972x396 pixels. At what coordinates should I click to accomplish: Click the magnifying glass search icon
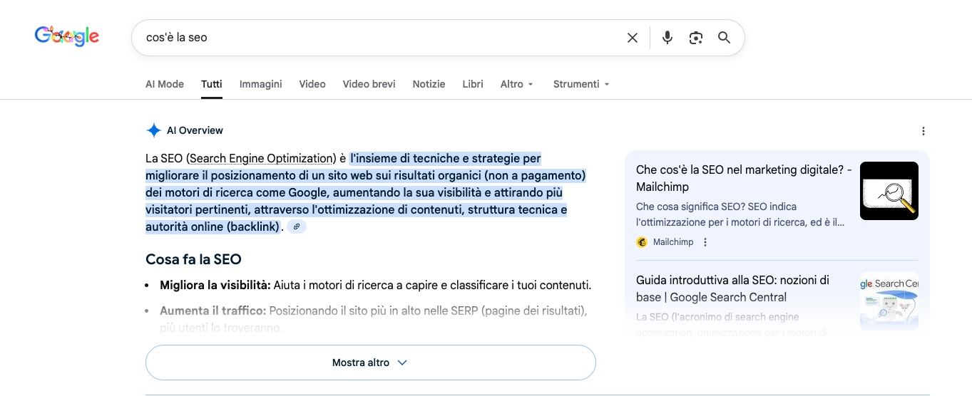[724, 38]
